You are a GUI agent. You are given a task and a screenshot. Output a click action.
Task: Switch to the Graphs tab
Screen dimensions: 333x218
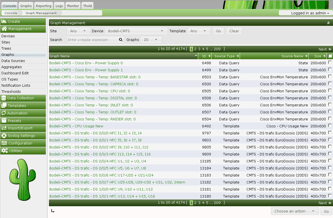pyautogui.click(x=26, y=6)
